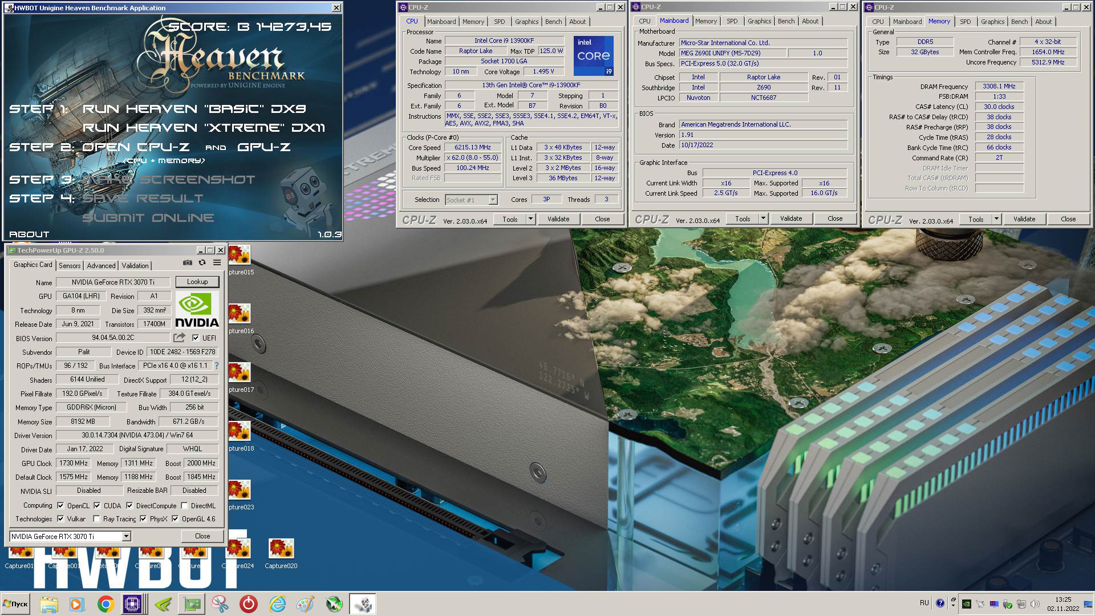This screenshot has height=616, width=1095.
Task: Click Close in the Memory CPU-Z window
Action: tap(1068, 218)
